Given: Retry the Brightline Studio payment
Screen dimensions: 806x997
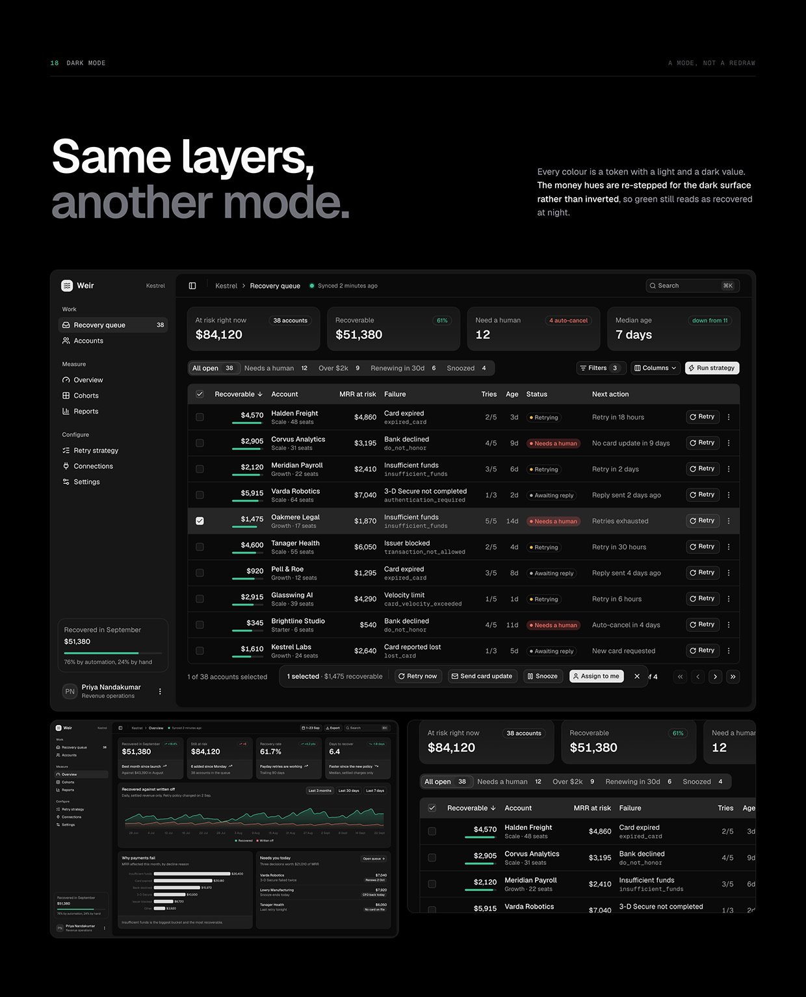Looking at the screenshot, I should pos(703,624).
